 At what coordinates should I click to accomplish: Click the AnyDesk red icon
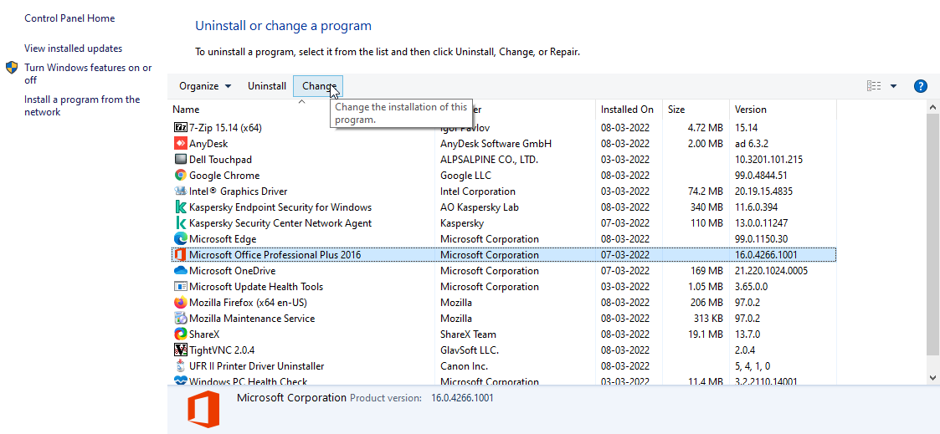pyautogui.click(x=181, y=144)
